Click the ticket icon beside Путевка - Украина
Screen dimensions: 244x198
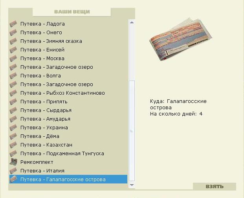coord(13,128)
